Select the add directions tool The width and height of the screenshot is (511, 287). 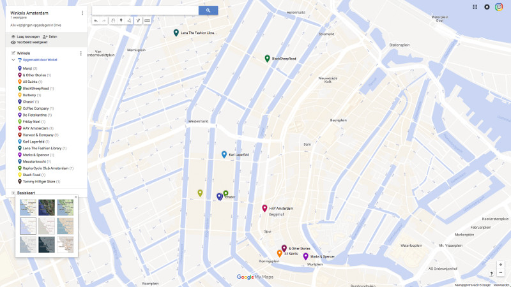(x=138, y=21)
